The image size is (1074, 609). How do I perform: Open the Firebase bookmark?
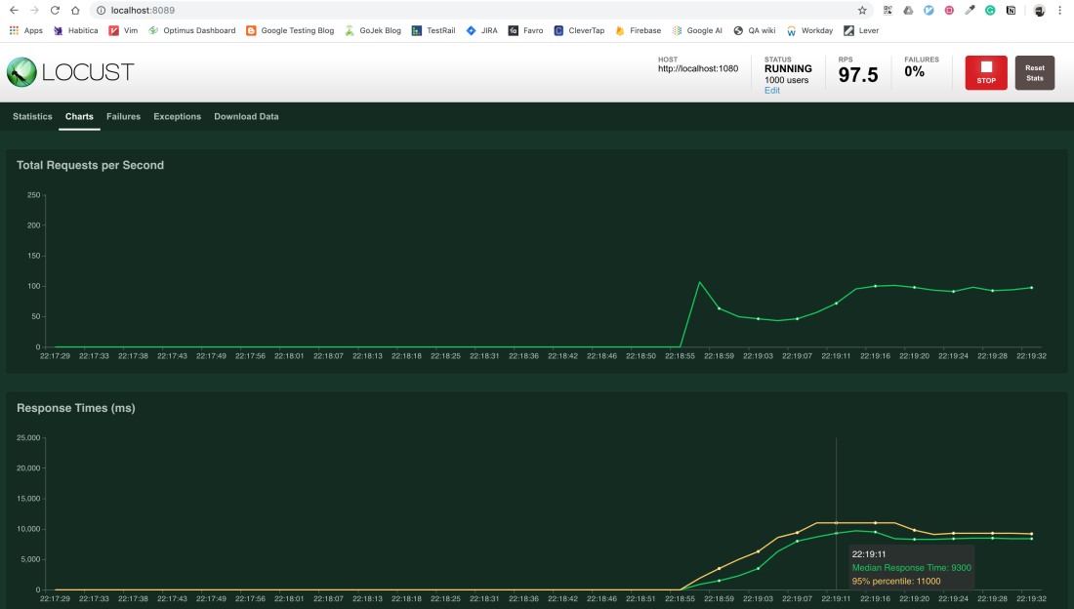click(x=639, y=30)
